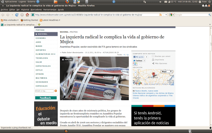Click the Twittear share button
Viewport: 212px width, 133px height.
point(138,61)
